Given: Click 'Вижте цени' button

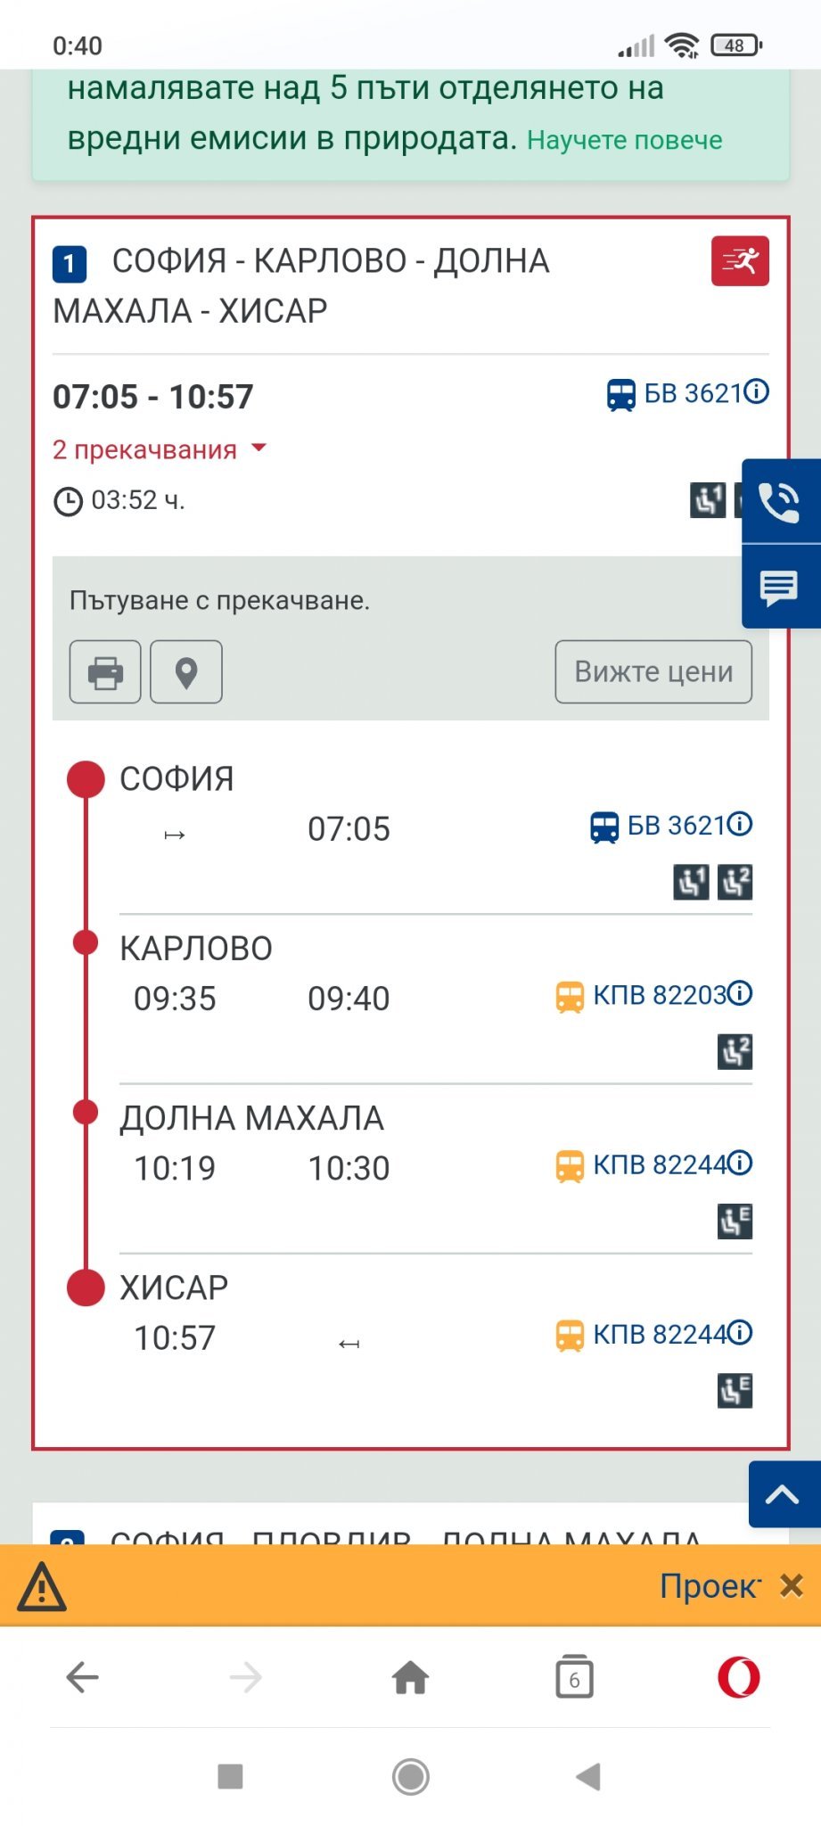Looking at the screenshot, I should tap(653, 671).
